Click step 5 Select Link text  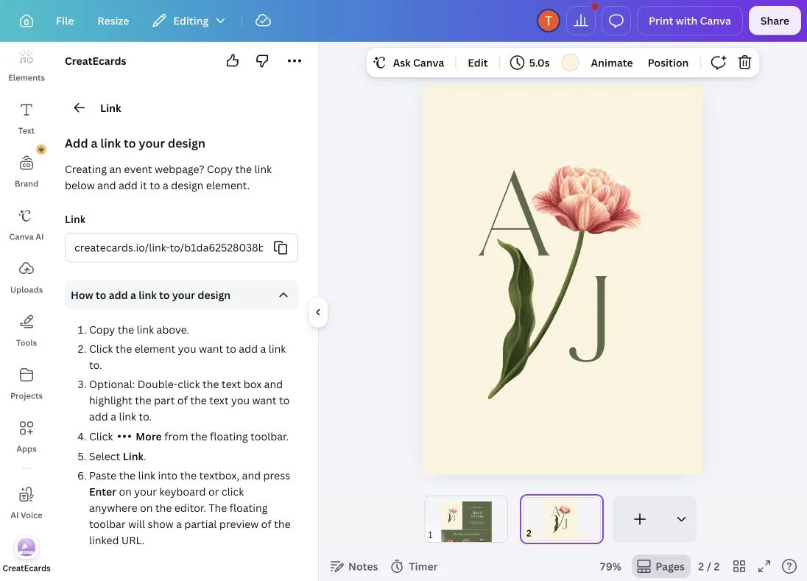[117, 457]
